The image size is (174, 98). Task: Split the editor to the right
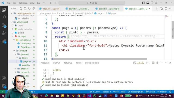pos(166,8)
